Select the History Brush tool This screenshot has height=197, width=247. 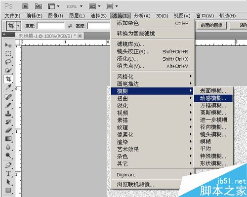pyautogui.click(x=8, y=122)
